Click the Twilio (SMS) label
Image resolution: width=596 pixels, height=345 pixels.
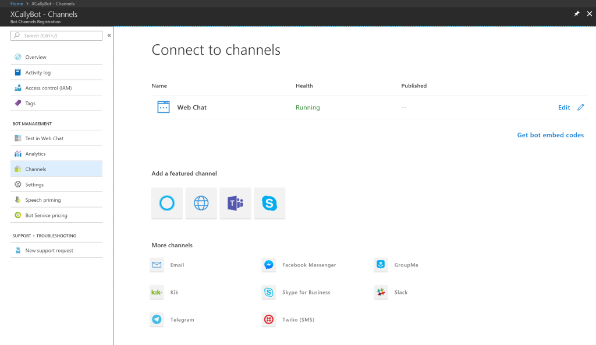point(299,319)
